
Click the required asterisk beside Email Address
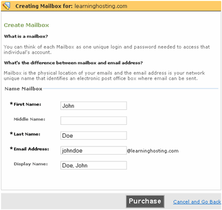12,148
